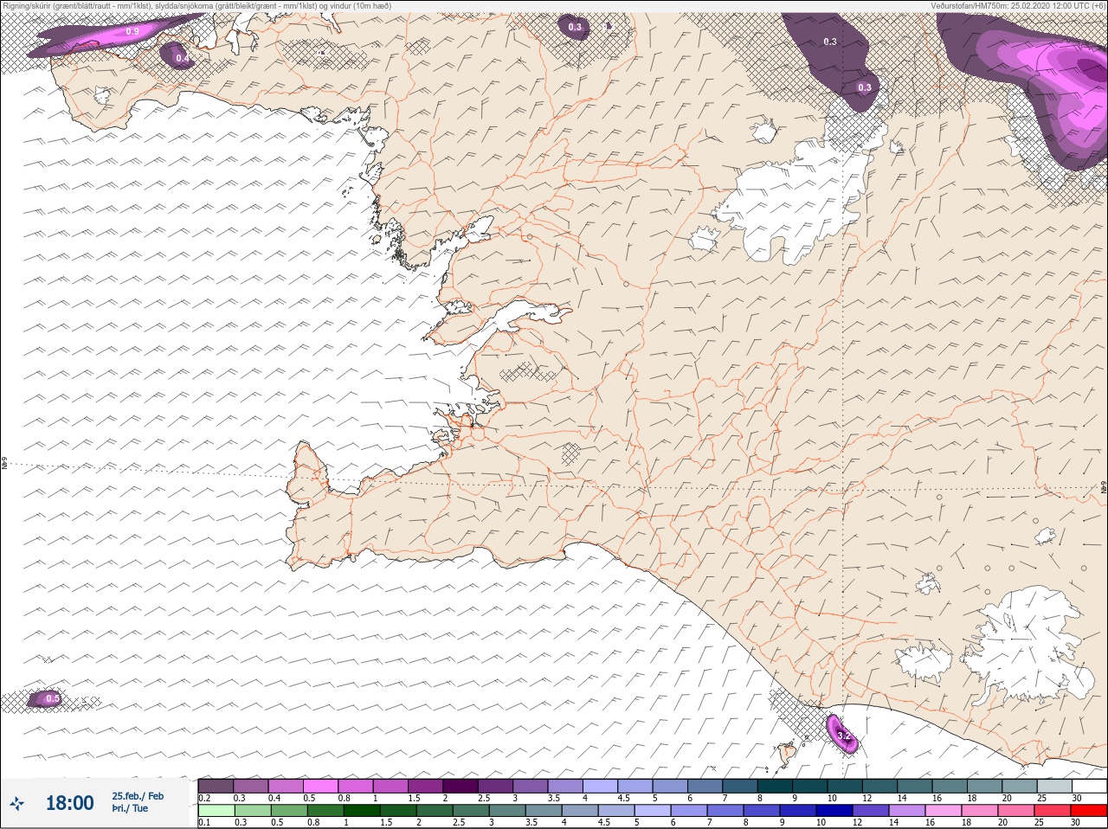Click the 0.5 value on the offshore purple patch

click(x=53, y=698)
